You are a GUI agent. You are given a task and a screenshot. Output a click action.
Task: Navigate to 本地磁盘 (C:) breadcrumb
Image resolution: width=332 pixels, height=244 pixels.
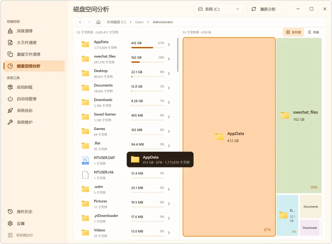pos(116,22)
